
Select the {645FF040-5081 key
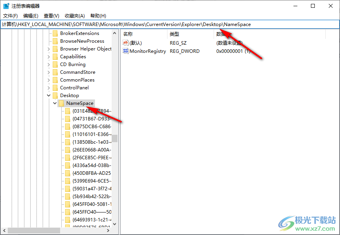[x=92, y=204]
